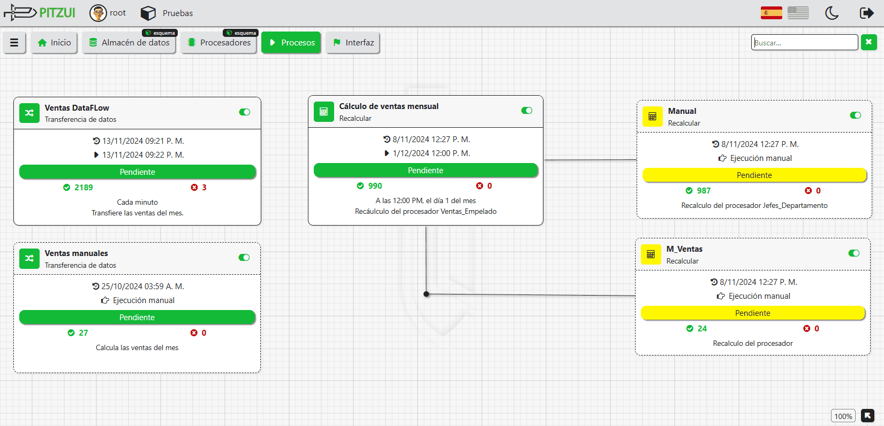The image size is (884, 426).
Task: Click last run '25/10/2024 03:59 A. M.'
Action: 142,286
